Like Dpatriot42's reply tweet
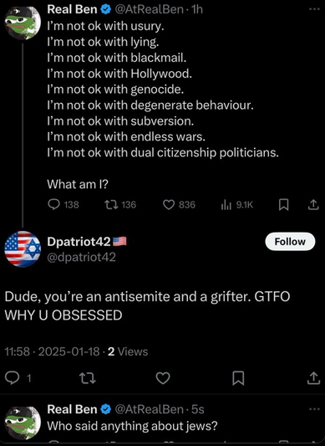 click(x=163, y=378)
